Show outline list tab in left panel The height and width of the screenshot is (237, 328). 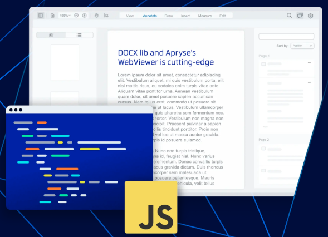click(x=79, y=35)
